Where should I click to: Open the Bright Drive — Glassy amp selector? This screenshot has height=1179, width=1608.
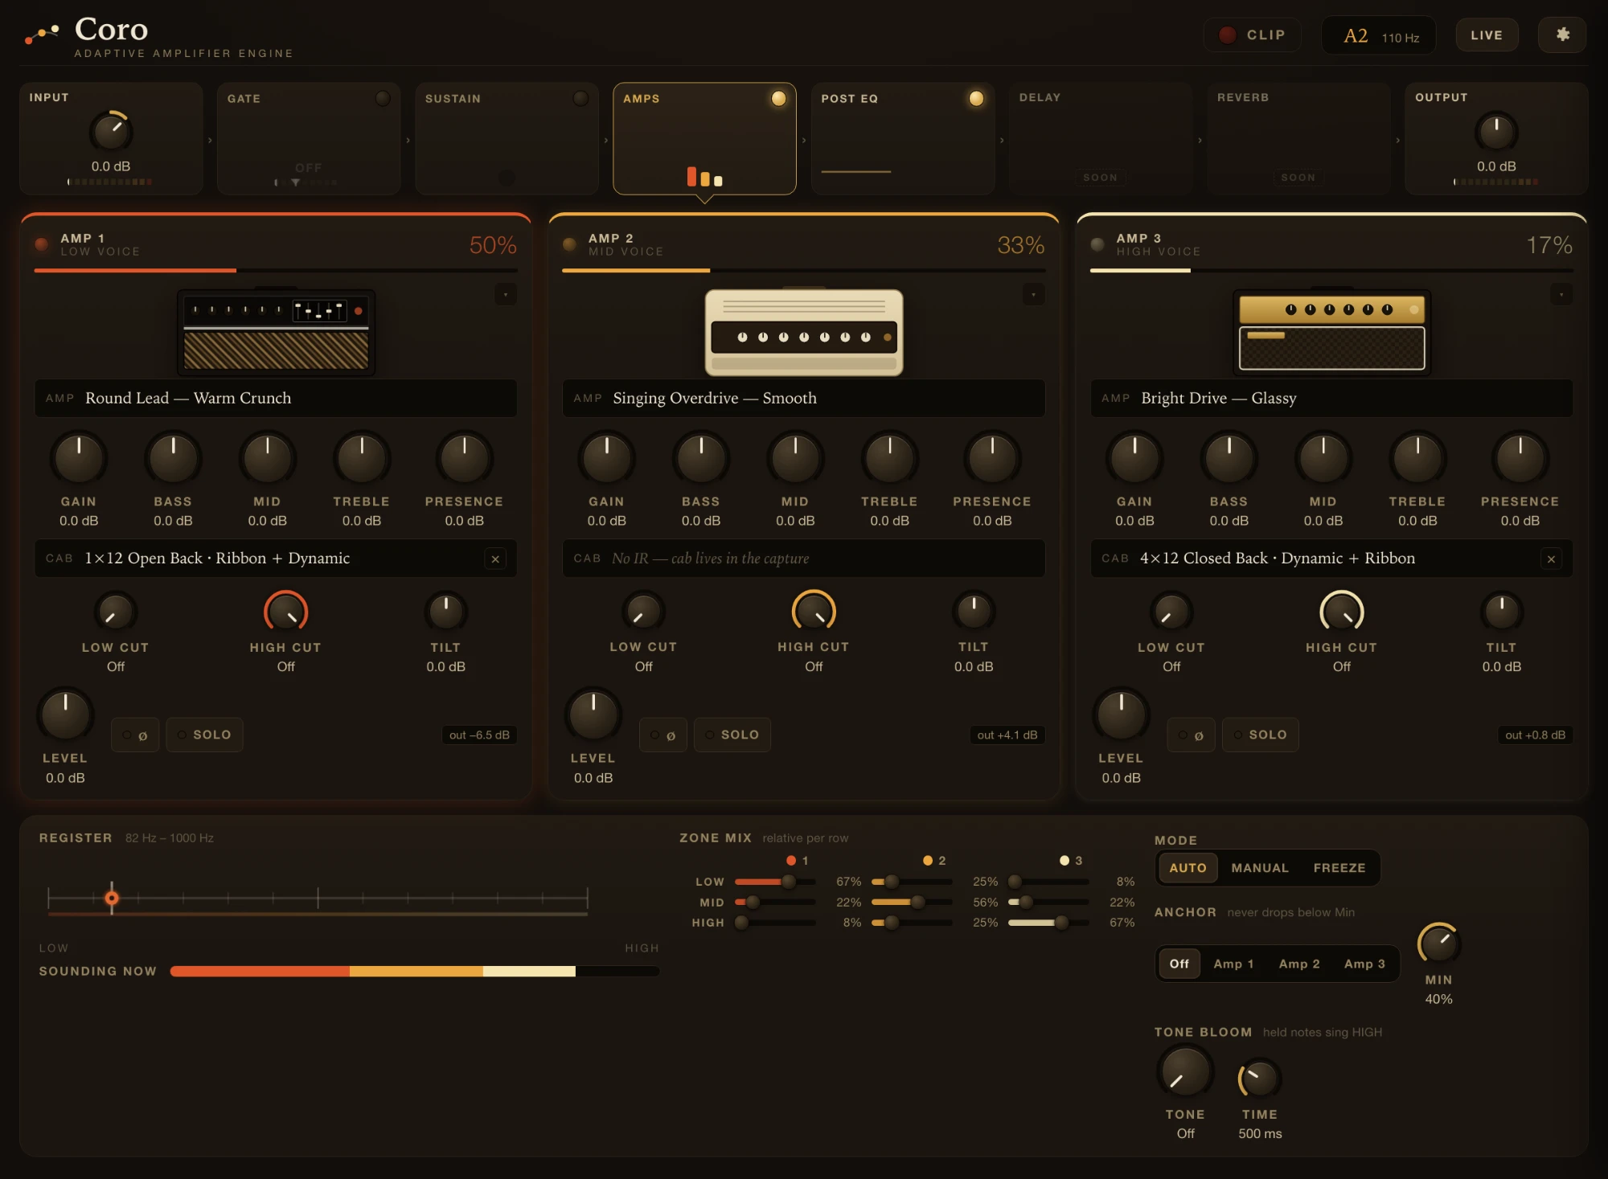click(1331, 398)
